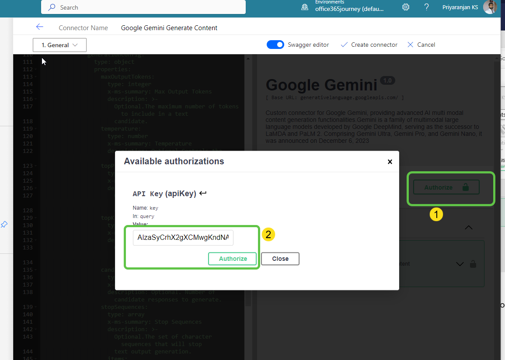Toggle the Swagger editor switch off
Viewport: 505px width, 360px height.
point(275,44)
